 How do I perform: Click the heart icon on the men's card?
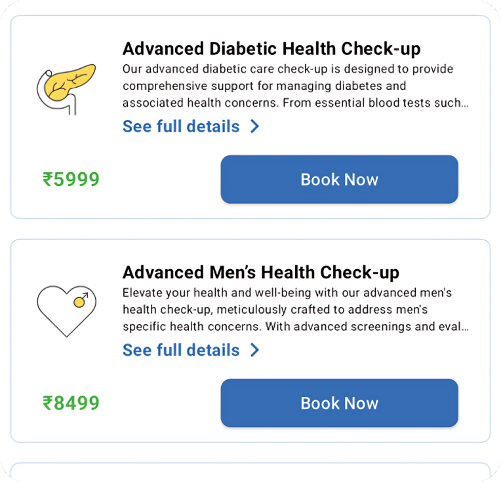[66, 310]
